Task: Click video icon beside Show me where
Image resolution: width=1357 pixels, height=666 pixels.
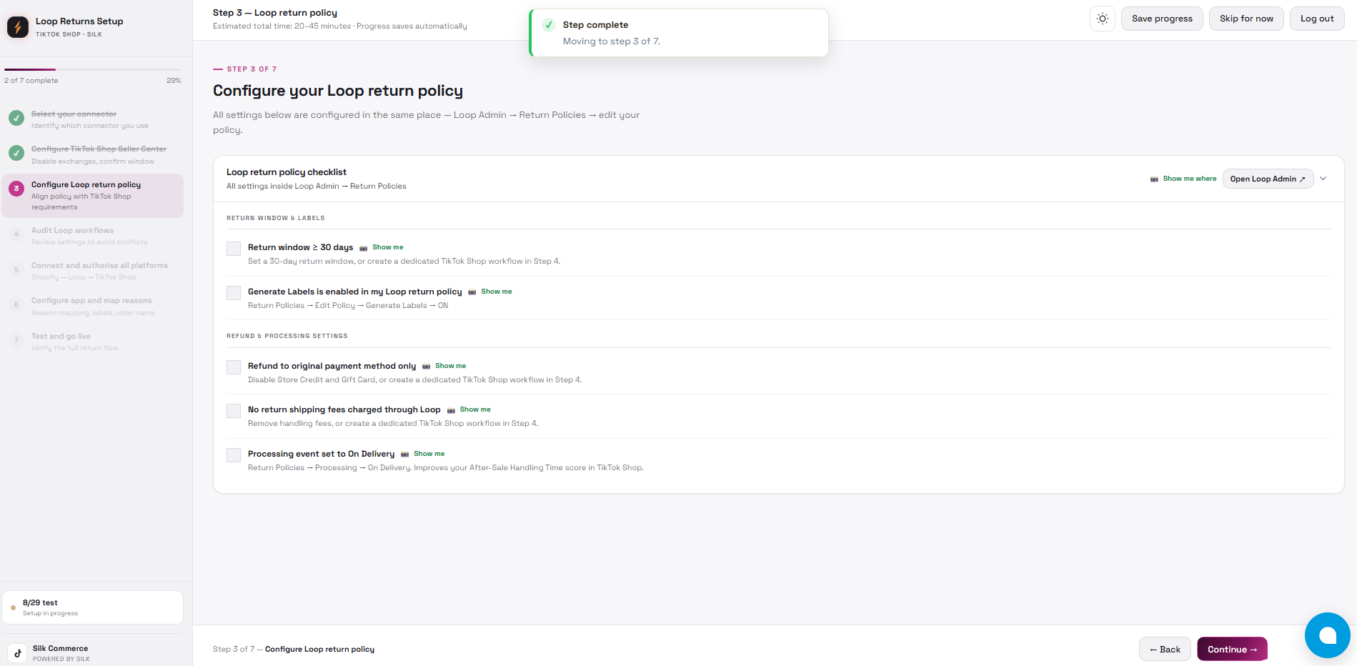Action: click(x=1154, y=179)
